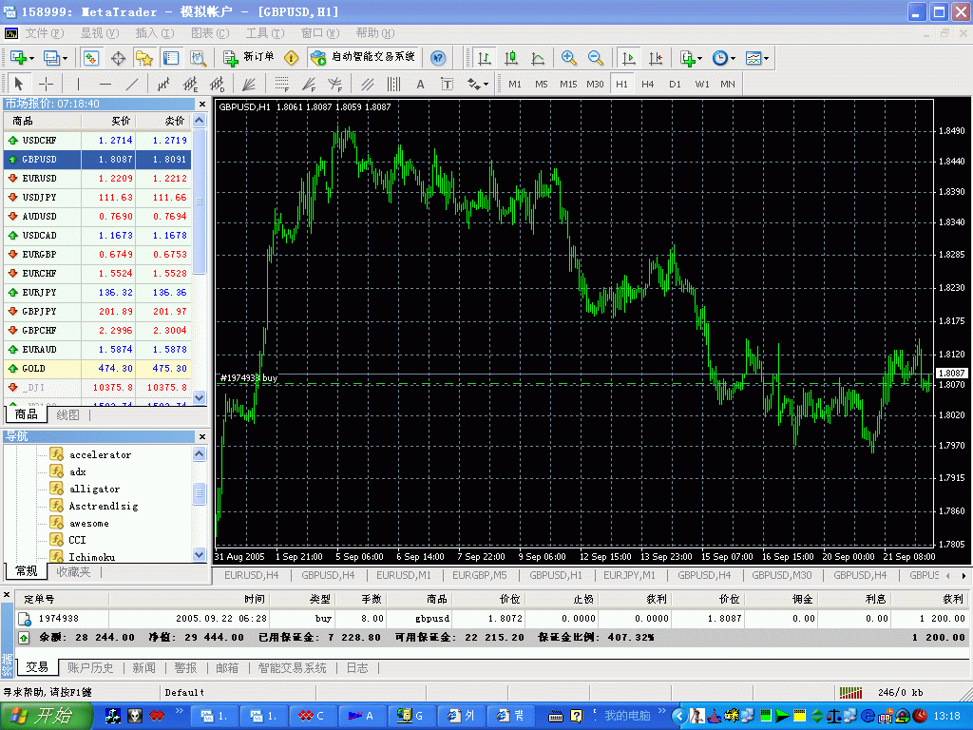Toggle chart auto scroll
The image size is (973, 730).
tap(628, 58)
